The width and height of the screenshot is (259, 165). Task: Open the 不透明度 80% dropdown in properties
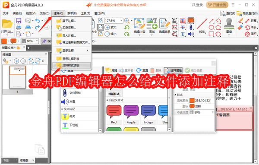(x=212, y=112)
